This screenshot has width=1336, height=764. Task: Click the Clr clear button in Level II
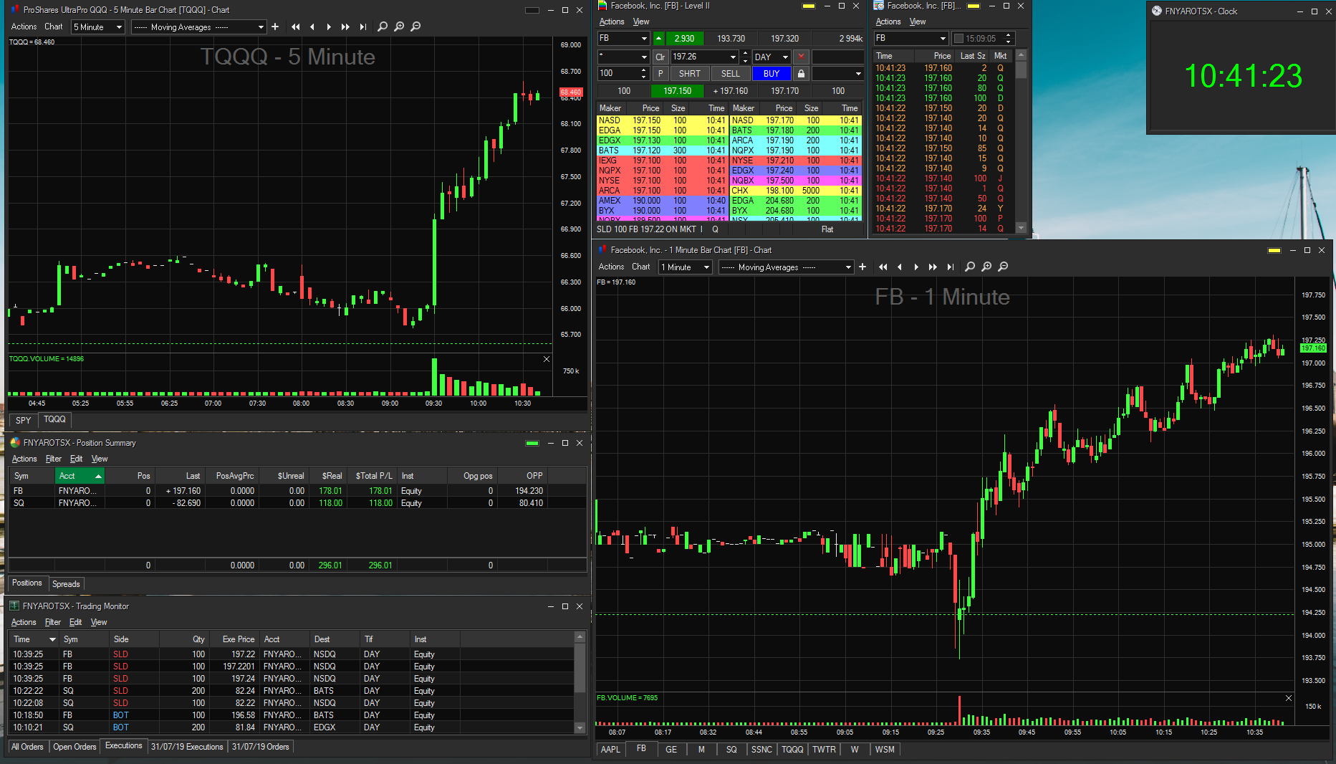click(660, 57)
